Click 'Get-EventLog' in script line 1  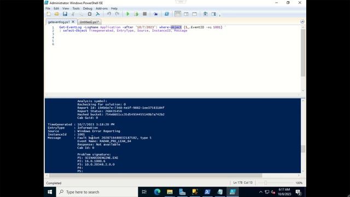pos(71,27)
